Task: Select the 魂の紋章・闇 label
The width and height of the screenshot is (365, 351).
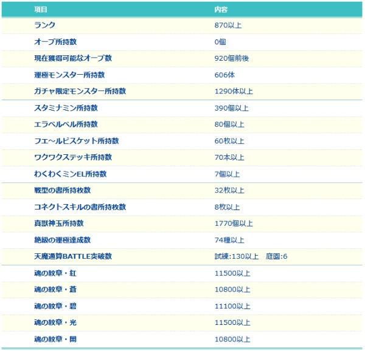Action: pyautogui.click(x=55, y=339)
